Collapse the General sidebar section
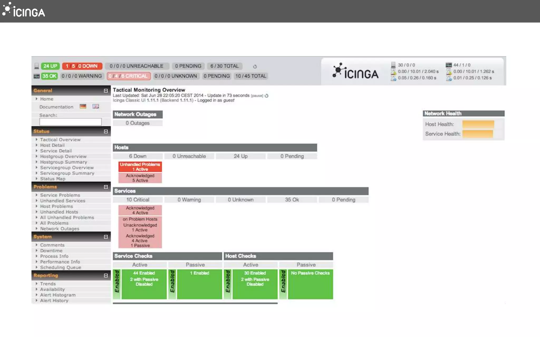 pos(106,91)
